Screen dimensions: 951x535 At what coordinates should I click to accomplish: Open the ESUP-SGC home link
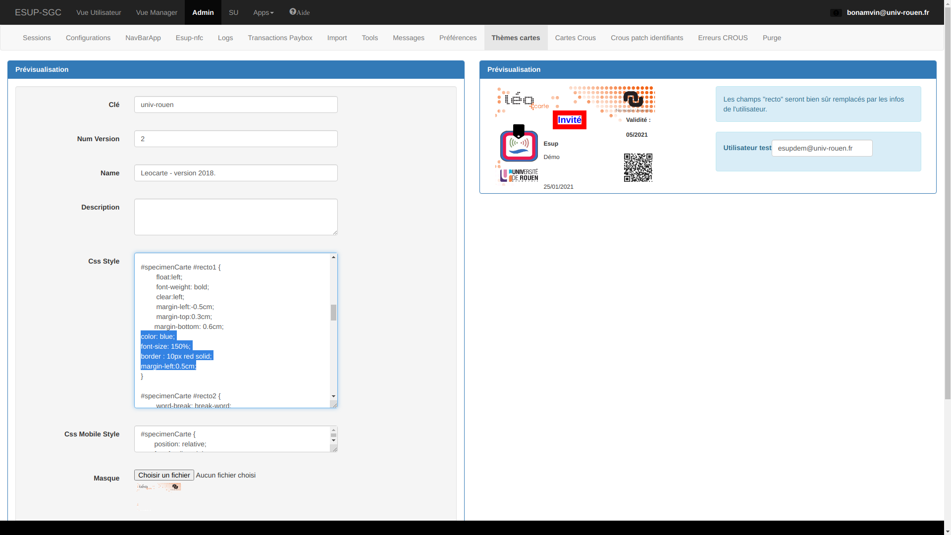pyautogui.click(x=38, y=12)
